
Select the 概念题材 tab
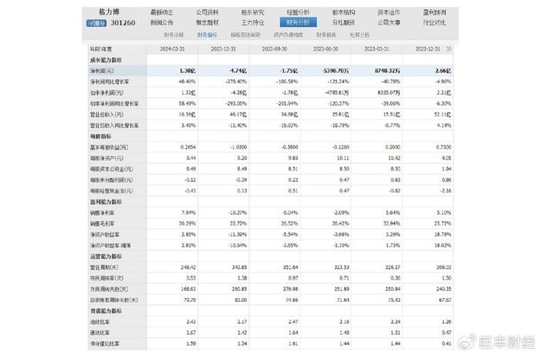(x=208, y=22)
